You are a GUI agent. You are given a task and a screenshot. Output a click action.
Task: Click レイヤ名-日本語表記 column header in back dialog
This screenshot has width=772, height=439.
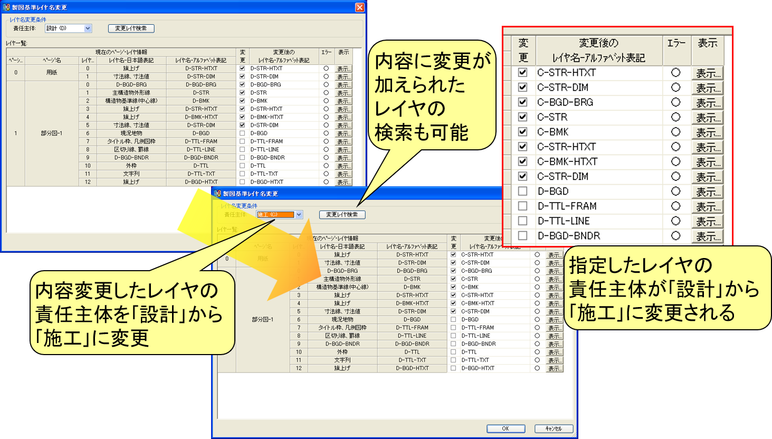click(x=131, y=60)
